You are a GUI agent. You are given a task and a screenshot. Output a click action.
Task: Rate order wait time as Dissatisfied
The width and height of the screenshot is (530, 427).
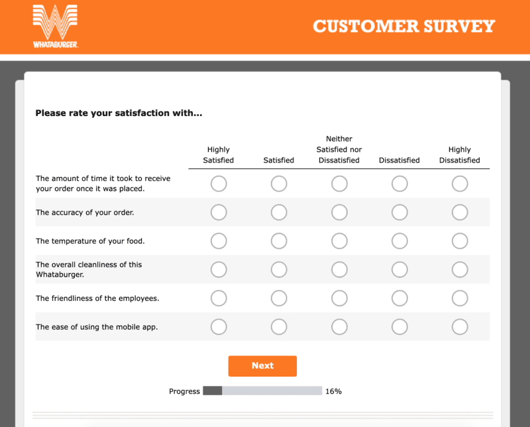pyautogui.click(x=399, y=184)
